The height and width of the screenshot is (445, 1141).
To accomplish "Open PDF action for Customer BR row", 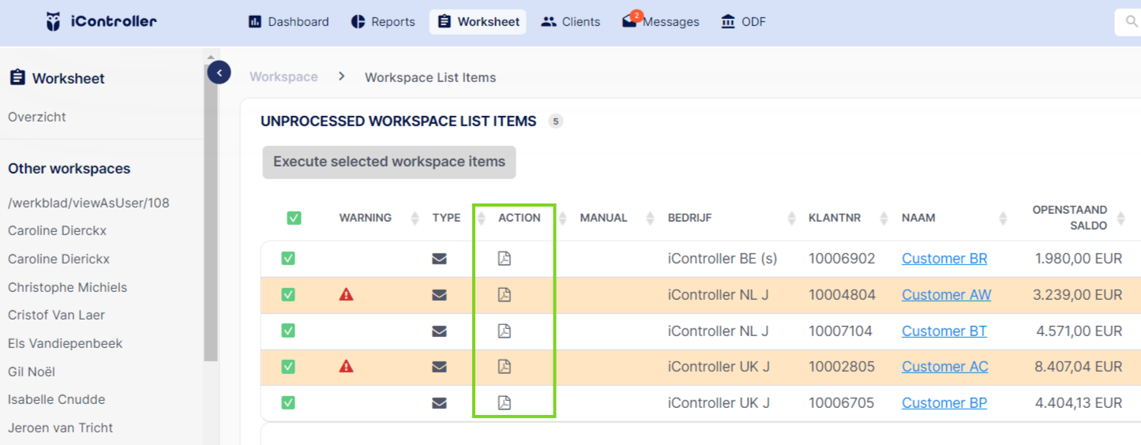I will click(x=504, y=258).
